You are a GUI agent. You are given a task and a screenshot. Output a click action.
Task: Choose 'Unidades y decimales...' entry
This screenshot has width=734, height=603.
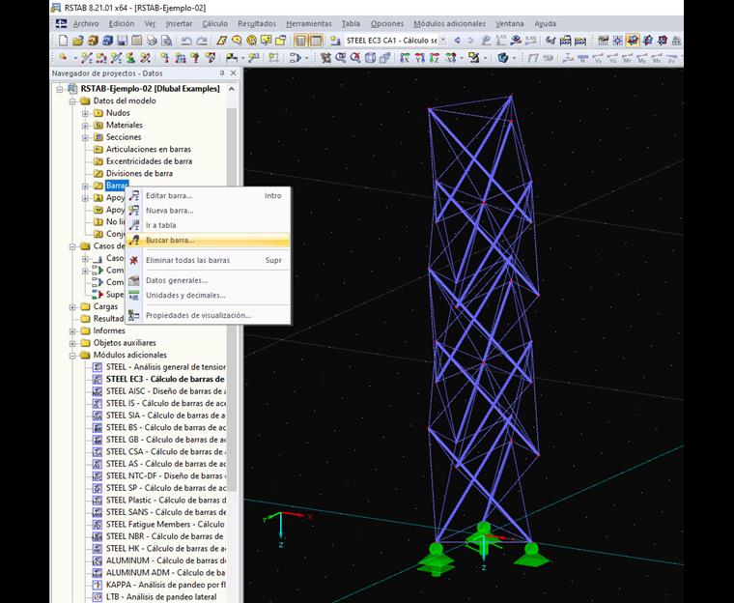pyautogui.click(x=209, y=295)
